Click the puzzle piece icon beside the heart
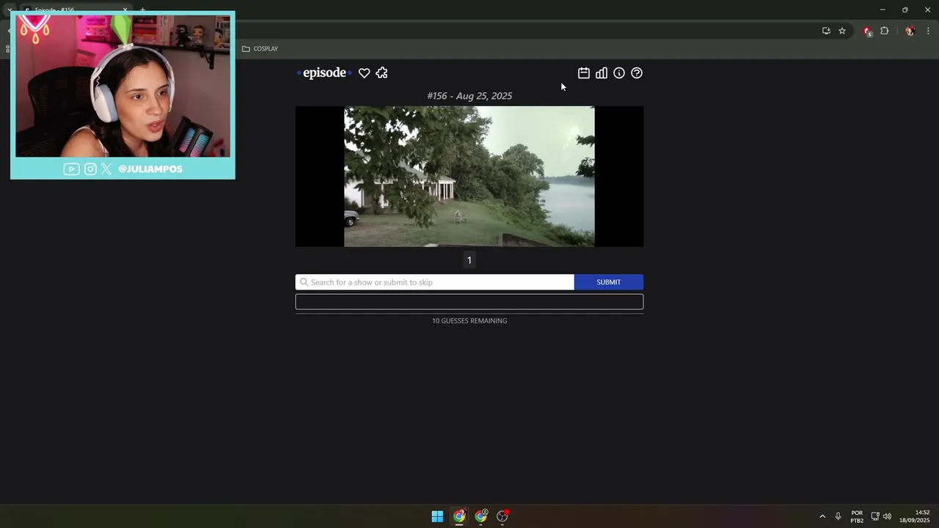Screen dimensions: 939x528 pos(381,73)
